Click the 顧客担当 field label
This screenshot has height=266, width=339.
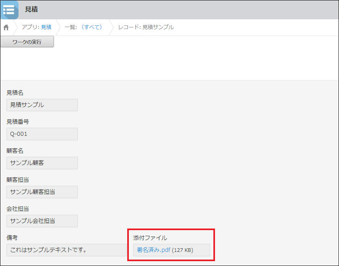tap(18, 180)
